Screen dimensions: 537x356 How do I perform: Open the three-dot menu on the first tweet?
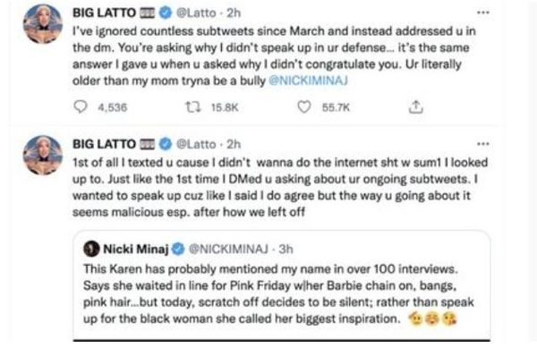pyautogui.click(x=483, y=13)
